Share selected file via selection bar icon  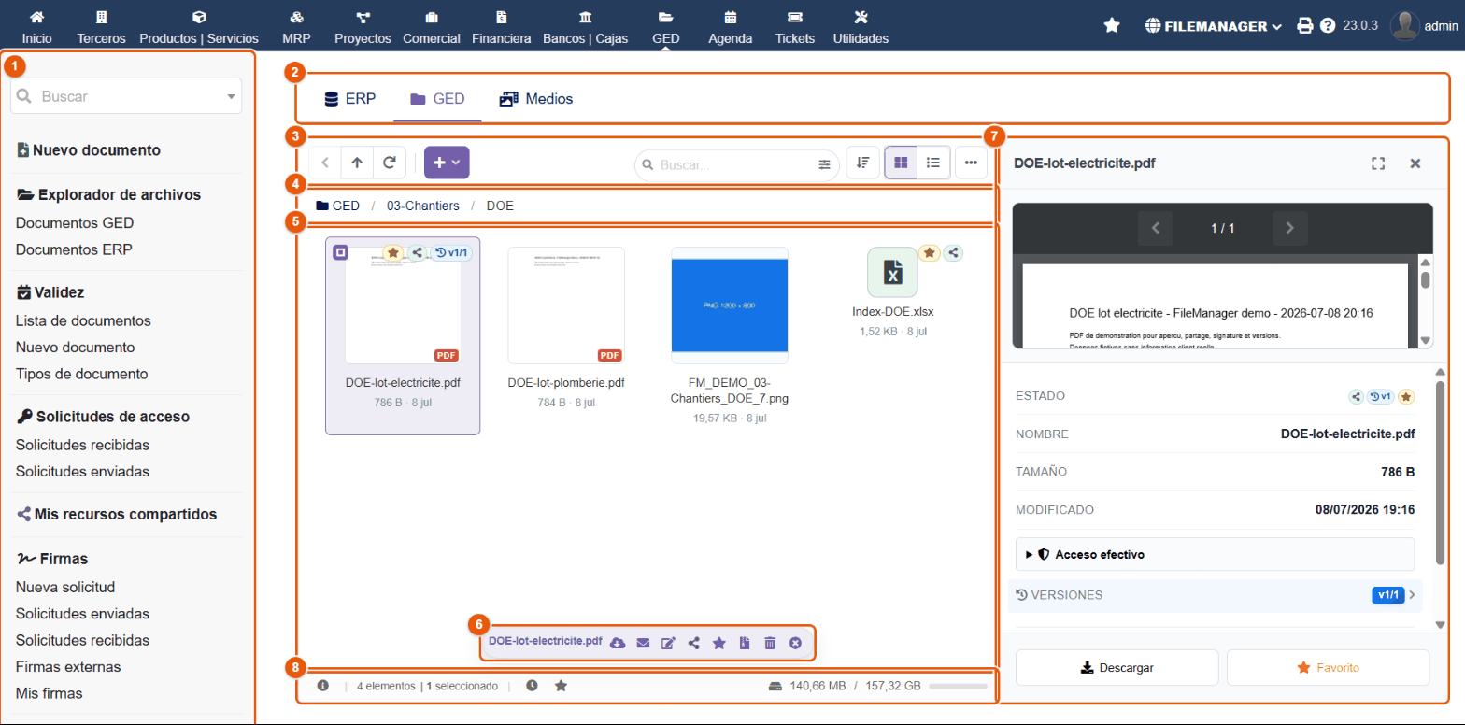coord(694,643)
